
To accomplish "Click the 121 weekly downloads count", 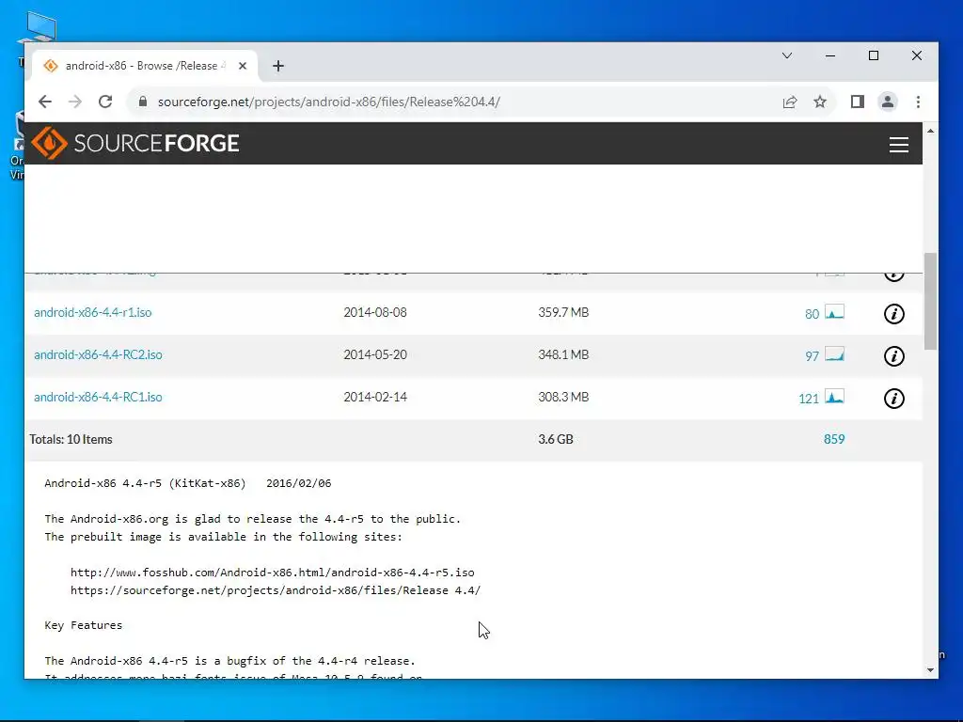I will [x=808, y=399].
